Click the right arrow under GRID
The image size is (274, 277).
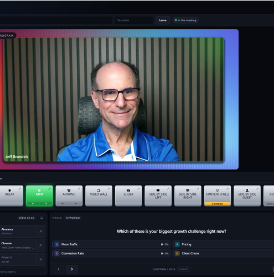point(46,203)
